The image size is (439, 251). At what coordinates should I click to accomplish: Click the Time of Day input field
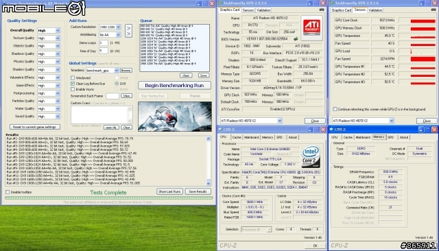tap(104, 51)
